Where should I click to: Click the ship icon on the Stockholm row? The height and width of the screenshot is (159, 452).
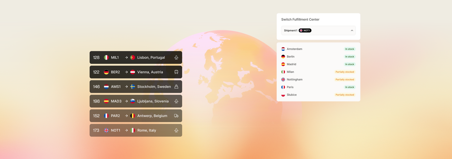pos(176,87)
